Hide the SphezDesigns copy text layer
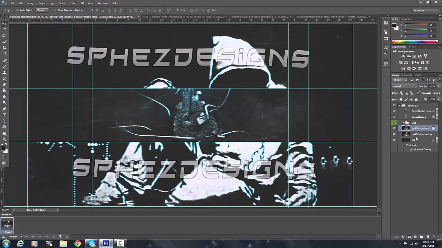Viewport: 442px width, 248px height. (x=394, y=111)
